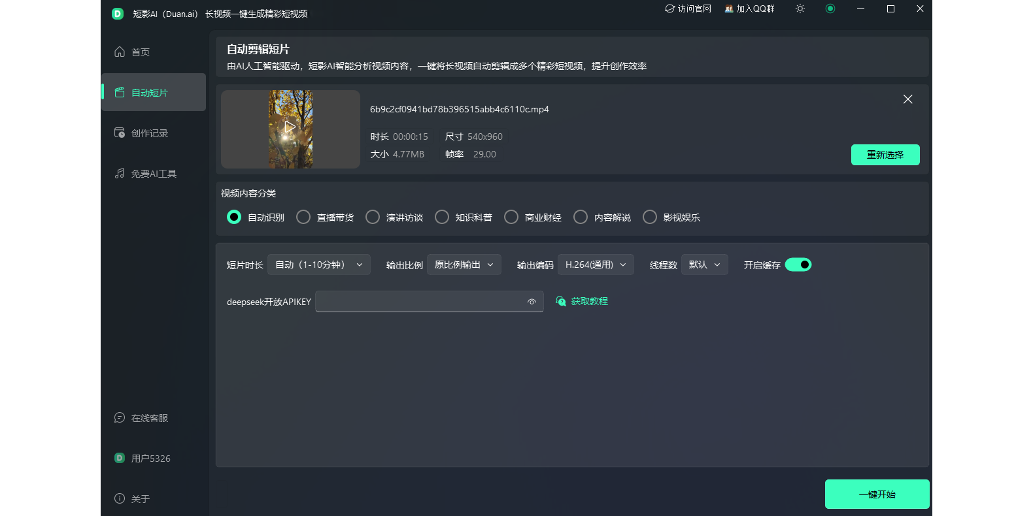The height and width of the screenshot is (516, 1033).
Task: Click the 加入QQ群 people icon
Action: [728, 9]
